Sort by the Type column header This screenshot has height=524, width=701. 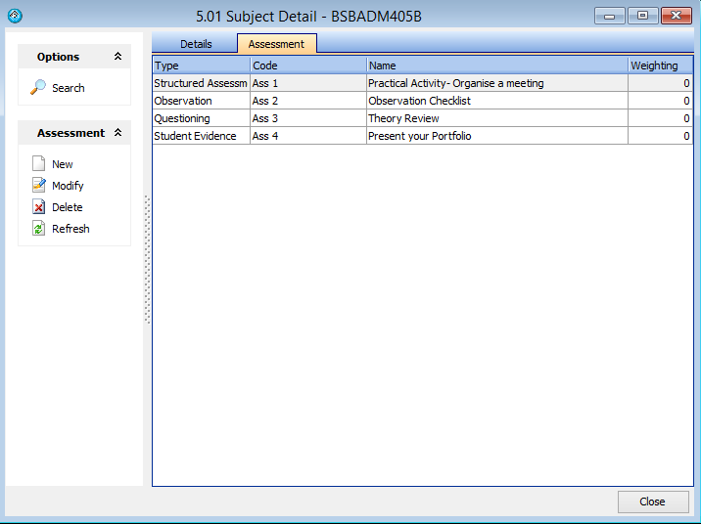201,65
